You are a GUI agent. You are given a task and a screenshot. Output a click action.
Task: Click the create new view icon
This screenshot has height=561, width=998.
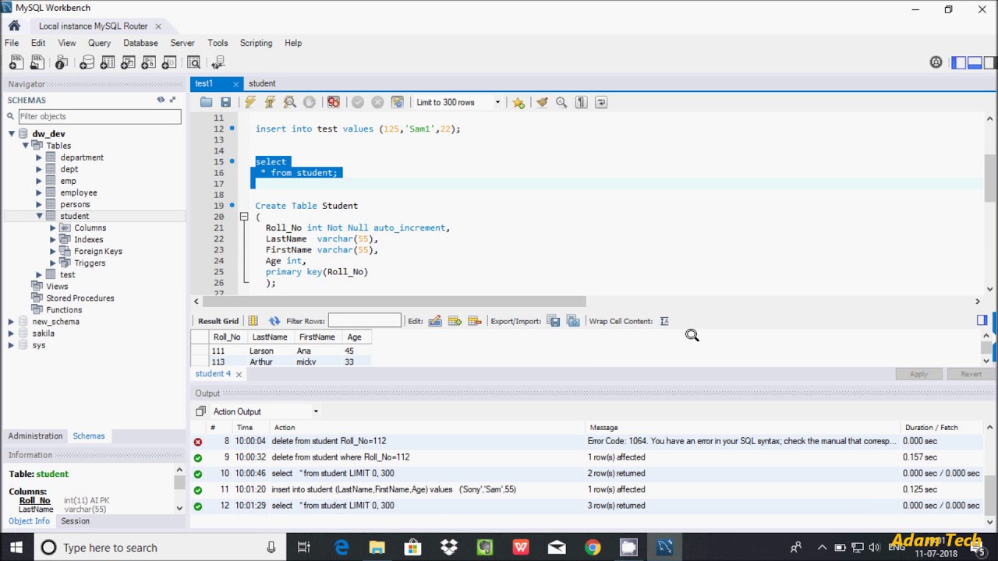tap(128, 63)
